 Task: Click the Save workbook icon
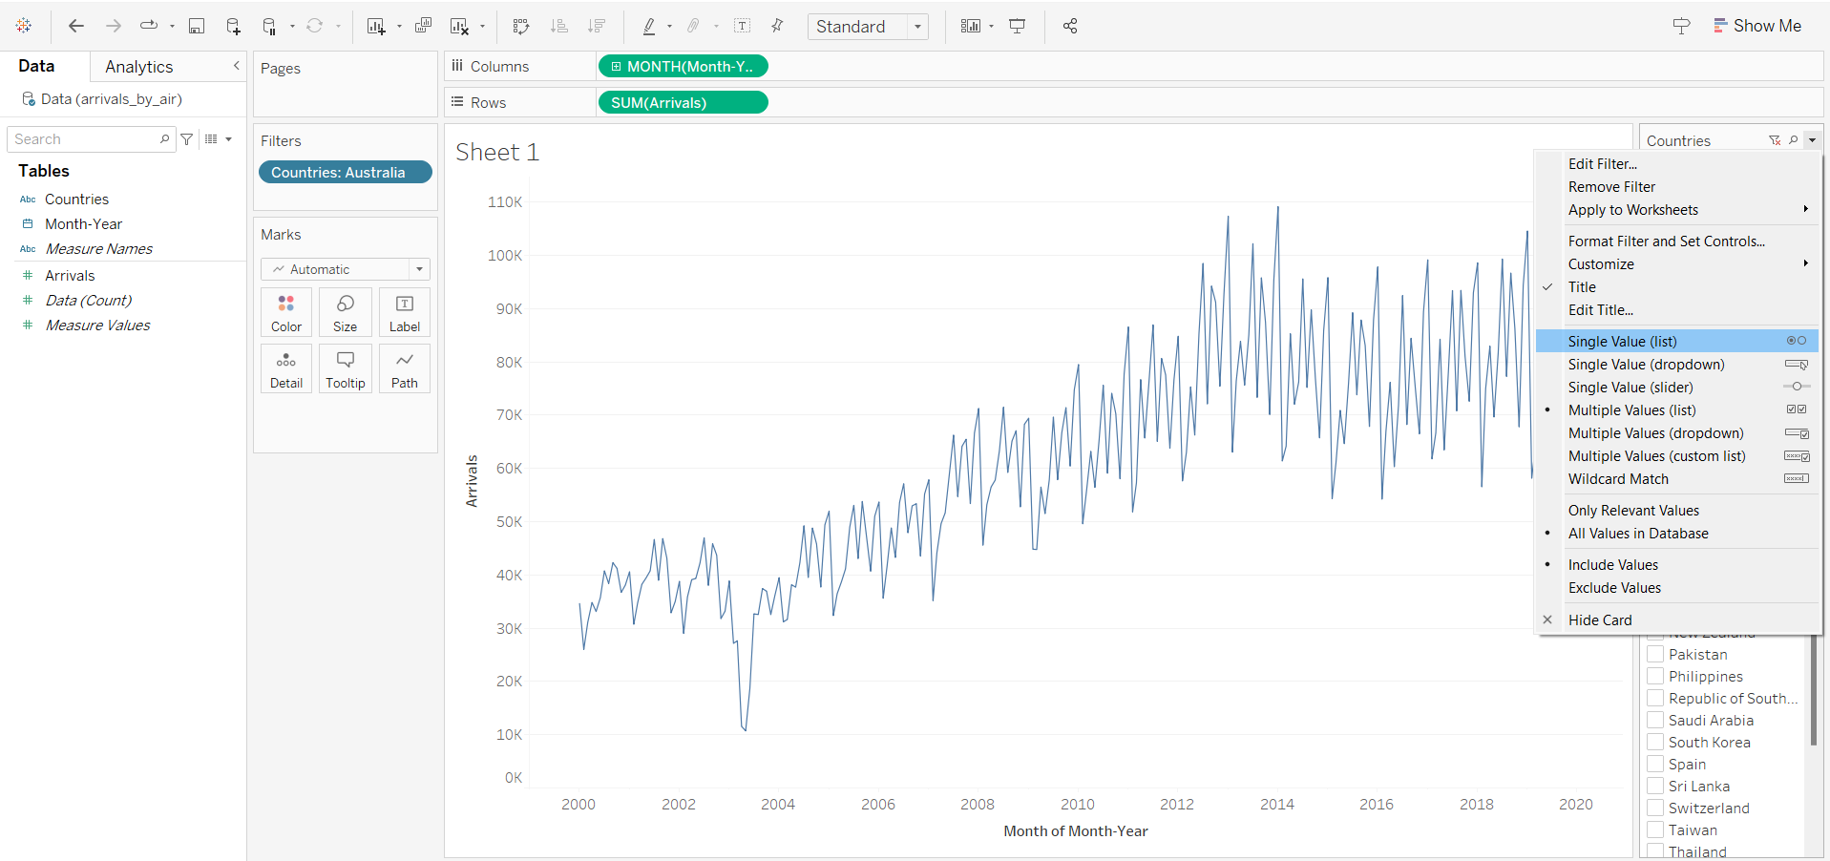pyautogui.click(x=197, y=26)
